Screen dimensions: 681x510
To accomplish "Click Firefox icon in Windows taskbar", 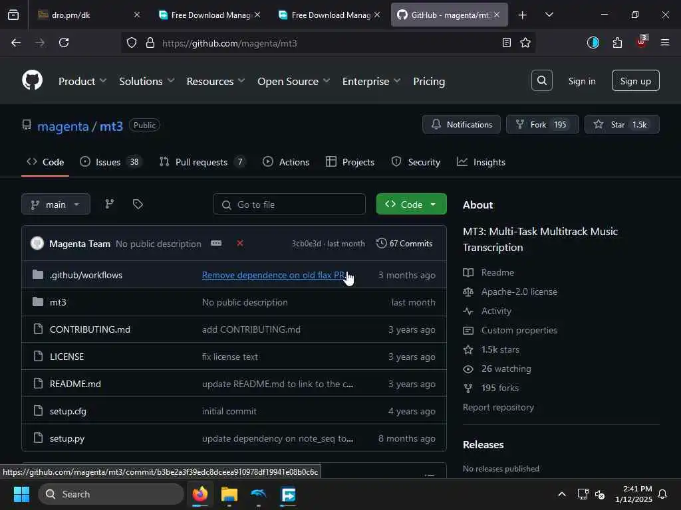I will pos(200,494).
